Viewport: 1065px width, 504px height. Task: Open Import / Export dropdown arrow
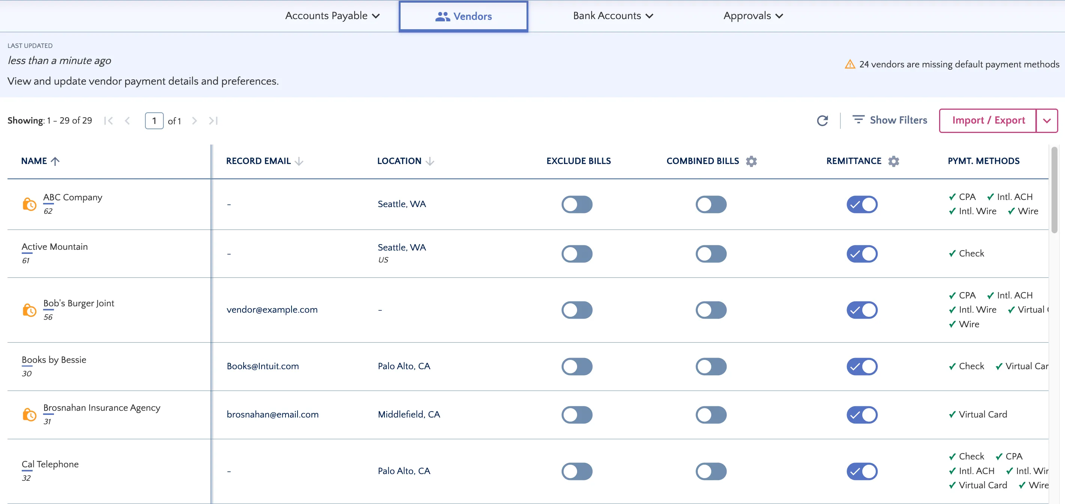(1047, 121)
